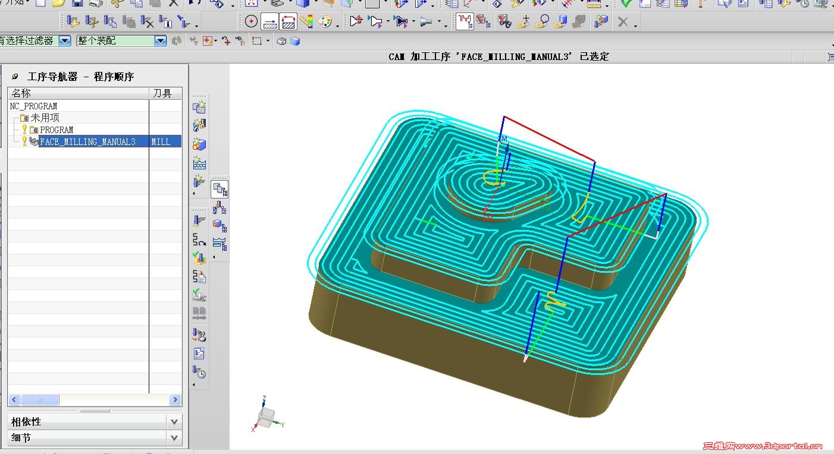This screenshot has height=454, width=834.
Task: Click the clock-marked icon at the toolbar bottom
Action: pos(199,372)
